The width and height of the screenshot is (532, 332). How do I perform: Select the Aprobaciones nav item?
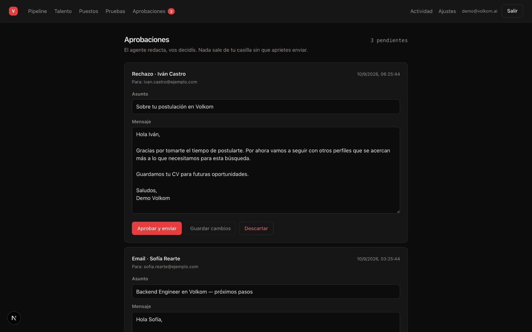pos(149,11)
